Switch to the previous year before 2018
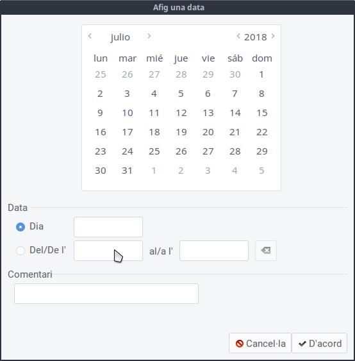The height and width of the screenshot is (361, 355). click(238, 36)
